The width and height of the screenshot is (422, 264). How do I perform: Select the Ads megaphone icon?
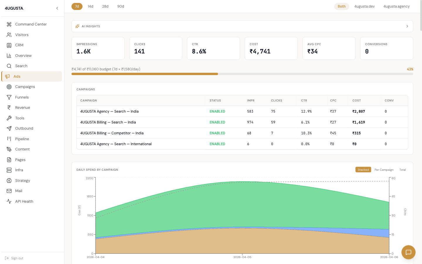[8, 76]
